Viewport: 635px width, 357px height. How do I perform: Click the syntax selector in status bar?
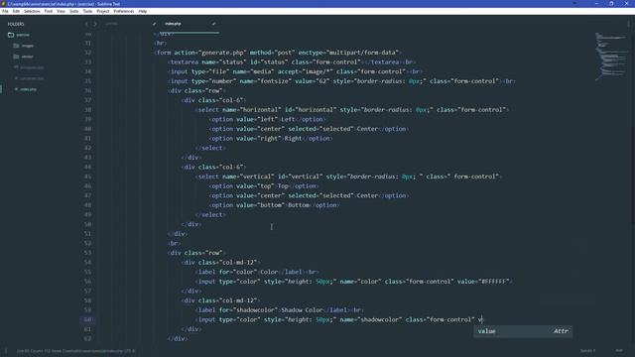click(x=619, y=351)
